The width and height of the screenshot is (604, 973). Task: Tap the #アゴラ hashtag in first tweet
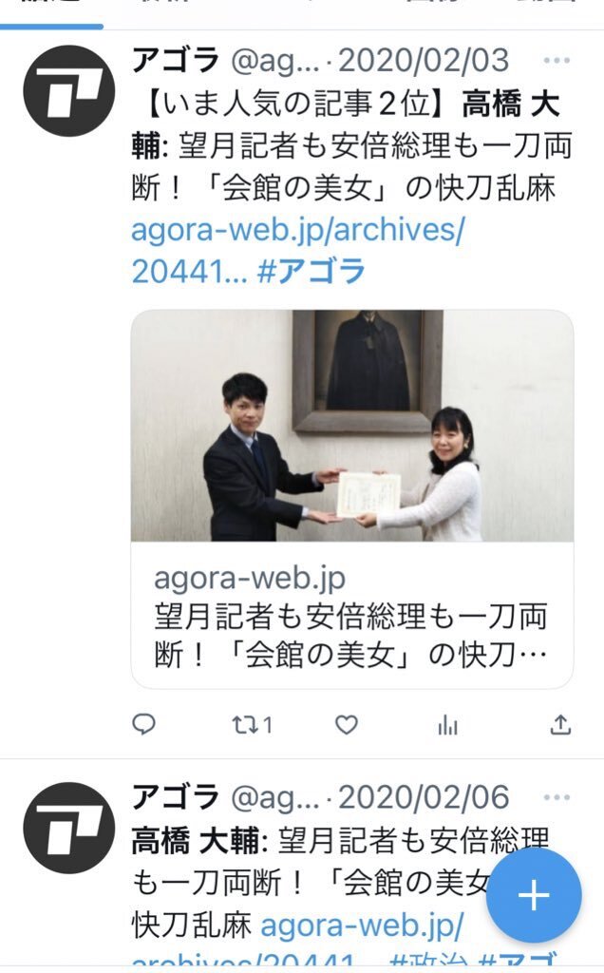click(x=311, y=272)
